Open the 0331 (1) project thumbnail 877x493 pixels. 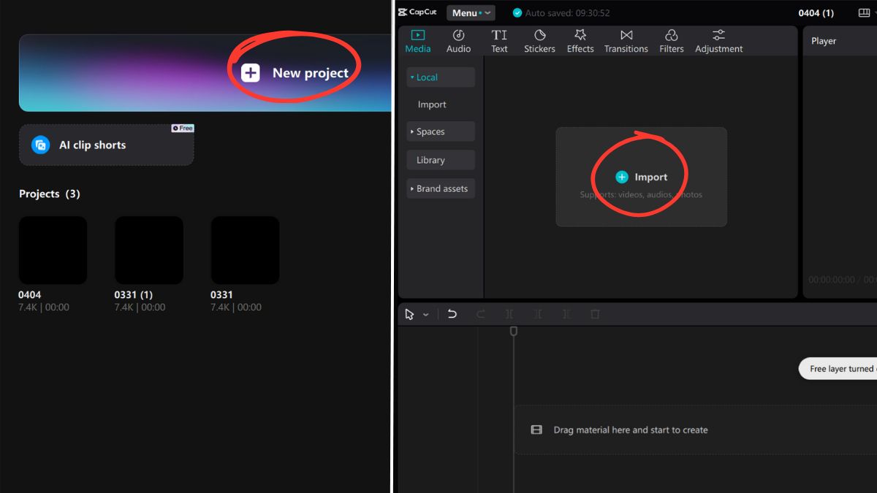tap(149, 251)
